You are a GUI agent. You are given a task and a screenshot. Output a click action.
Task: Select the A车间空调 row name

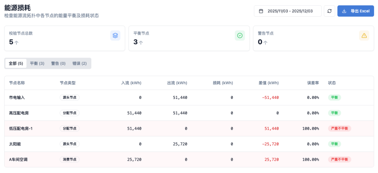[18, 159]
